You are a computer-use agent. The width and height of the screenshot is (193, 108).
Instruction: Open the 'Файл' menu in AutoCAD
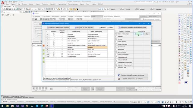[x=8, y=4]
